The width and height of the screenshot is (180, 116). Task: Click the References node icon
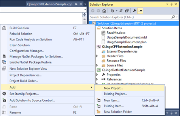(103, 79)
